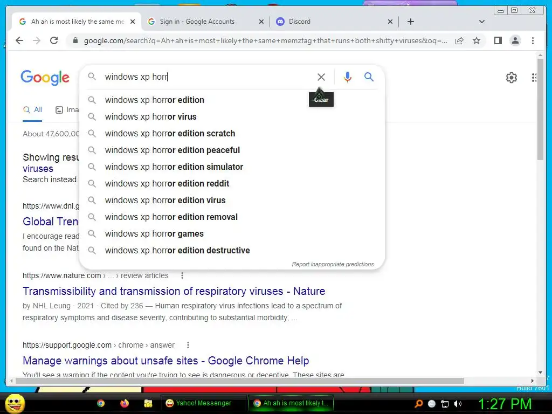The width and height of the screenshot is (552, 414).
Task: Click the site padlock icon
Action: point(75,40)
